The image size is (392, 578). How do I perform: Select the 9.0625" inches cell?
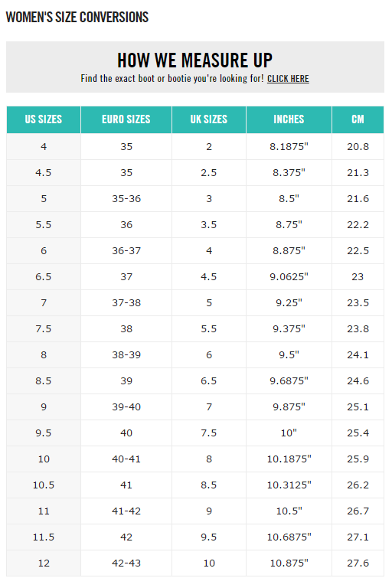(x=289, y=277)
